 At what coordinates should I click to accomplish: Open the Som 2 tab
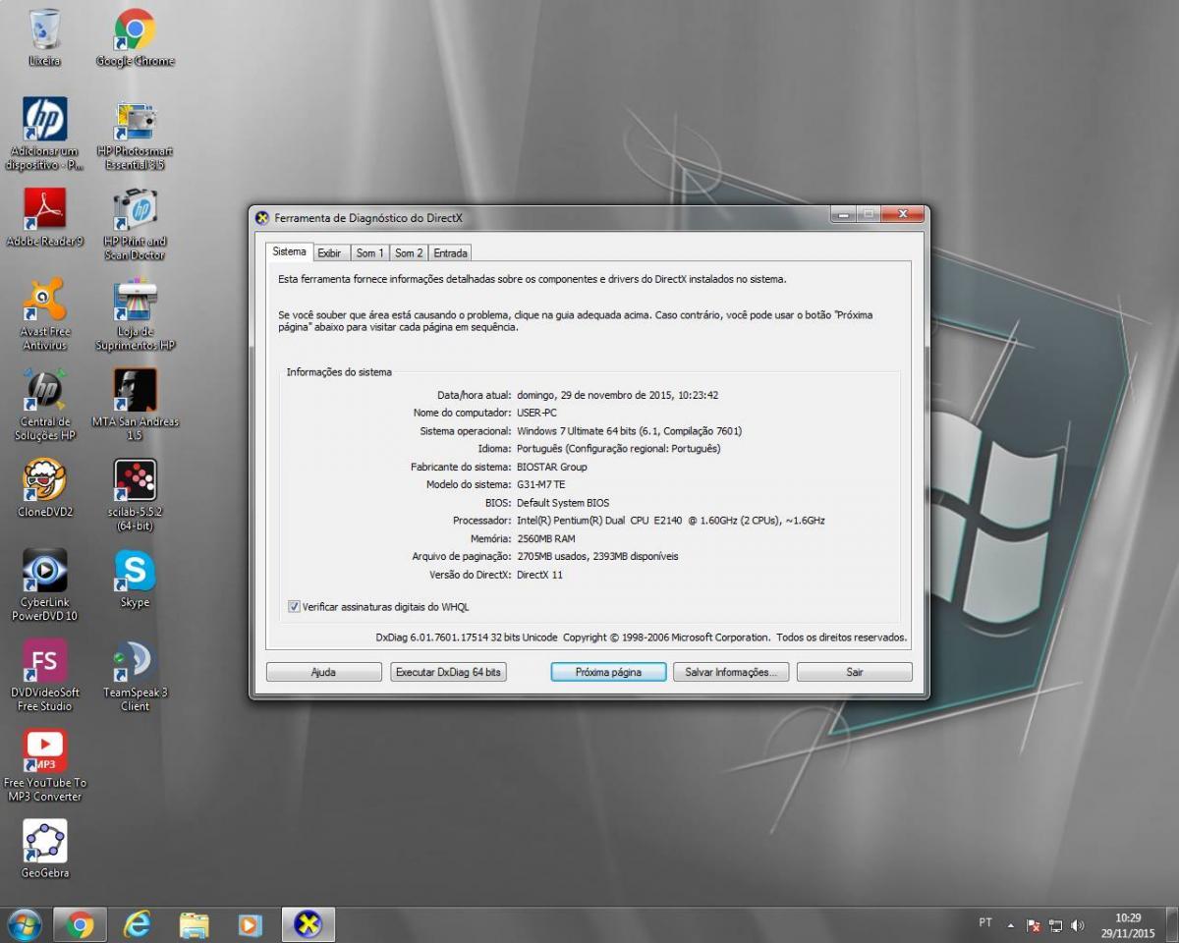(x=409, y=252)
